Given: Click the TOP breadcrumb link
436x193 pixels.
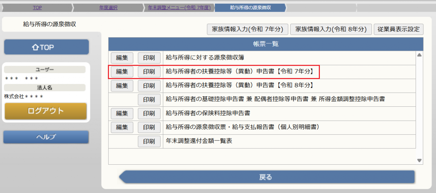Looking at the screenshot, I should tap(37, 8).
